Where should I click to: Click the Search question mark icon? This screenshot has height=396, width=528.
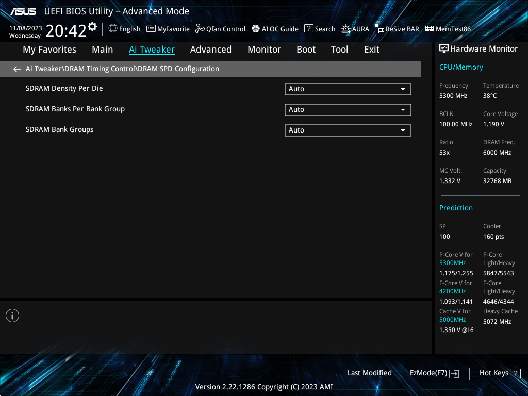(x=308, y=29)
